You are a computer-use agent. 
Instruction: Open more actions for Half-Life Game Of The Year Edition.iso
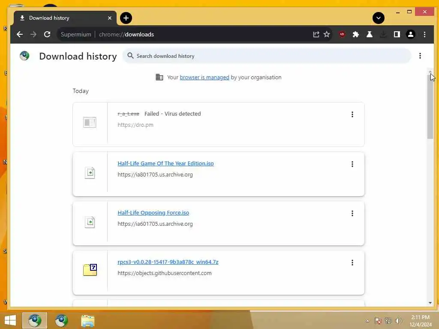(352, 164)
